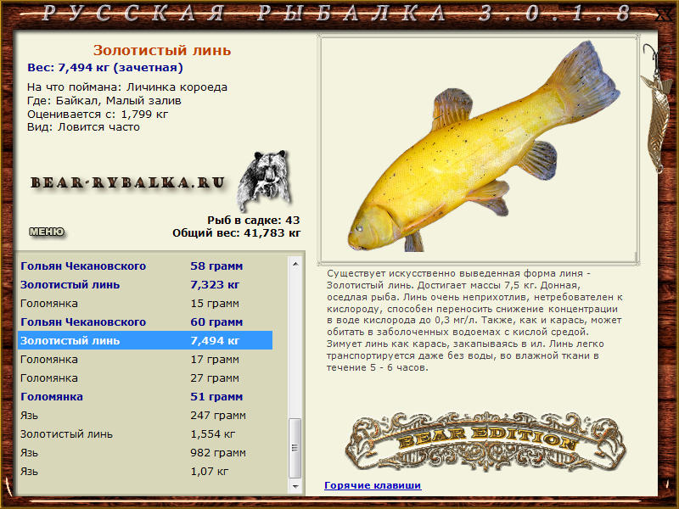Select Язь 1,07 кг entry
The image size is (679, 509).
coord(144,472)
